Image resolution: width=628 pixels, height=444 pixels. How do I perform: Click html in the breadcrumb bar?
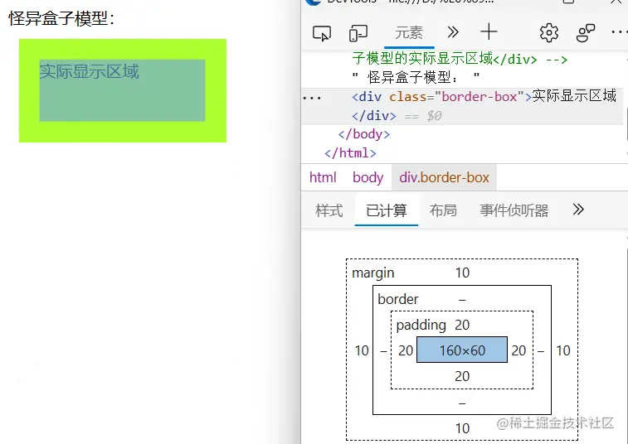pos(323,177)
